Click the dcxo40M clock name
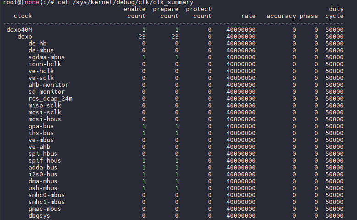The height and width of the screenshot is (220, 357). 19,30
